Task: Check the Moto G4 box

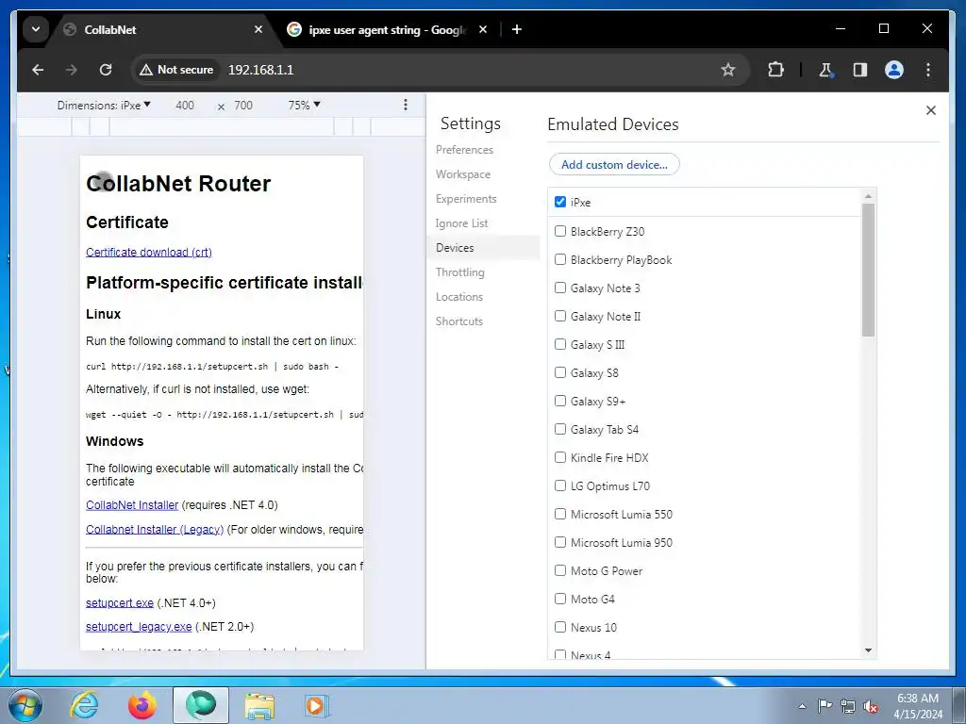Action: 560,599
